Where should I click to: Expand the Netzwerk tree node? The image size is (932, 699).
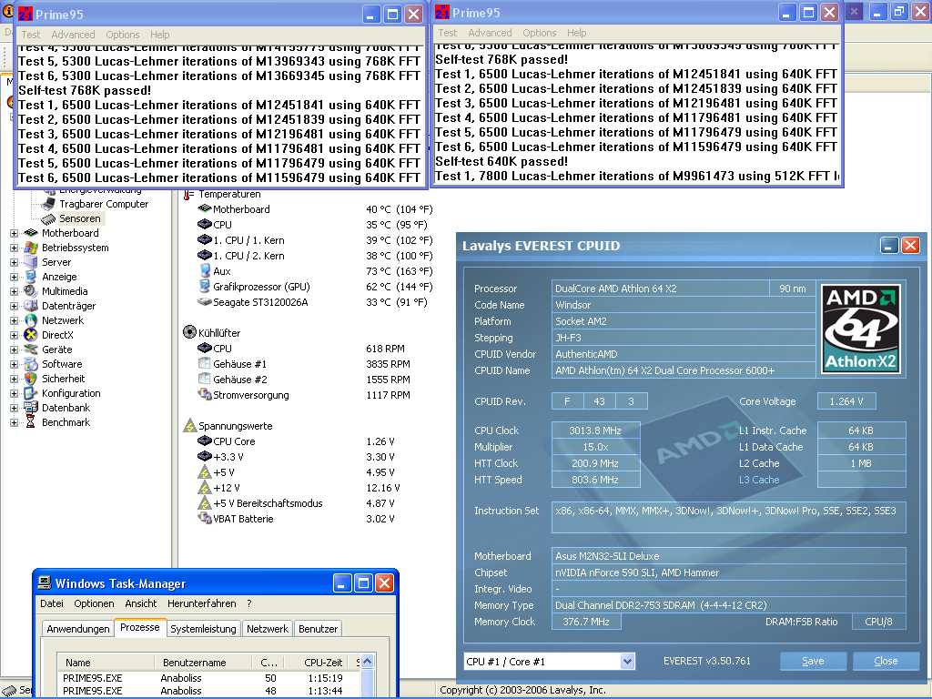click(x=15, y=320)
